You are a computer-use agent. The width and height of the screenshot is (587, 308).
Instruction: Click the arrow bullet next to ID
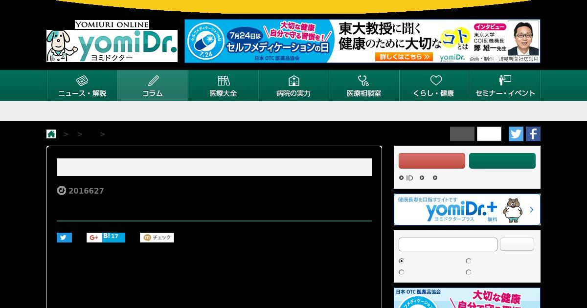[x=401, y=178]
